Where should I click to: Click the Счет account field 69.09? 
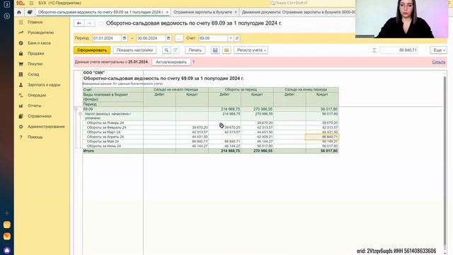coord(213,38)
